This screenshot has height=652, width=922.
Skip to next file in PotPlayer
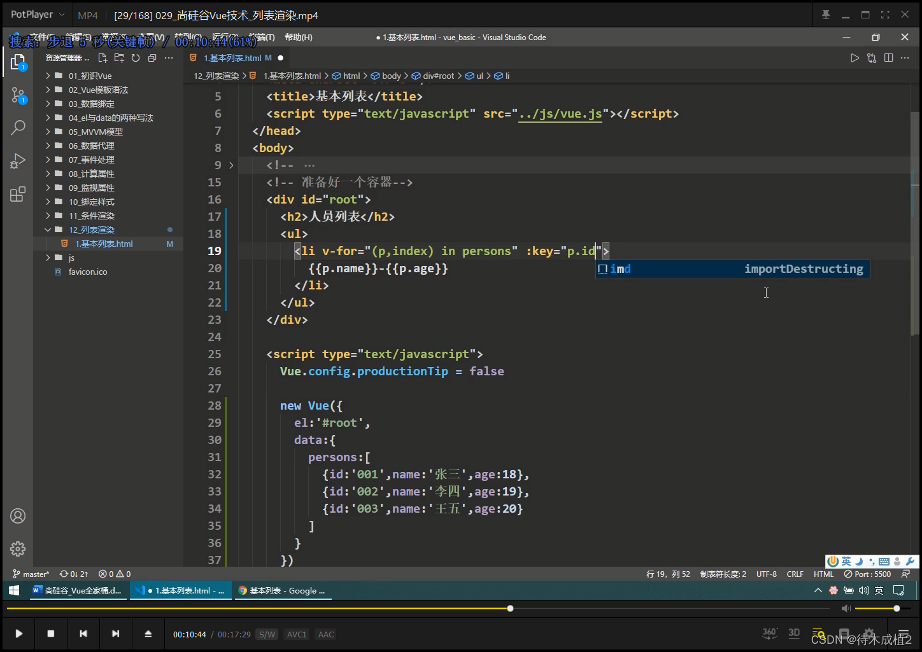(115, 634)
